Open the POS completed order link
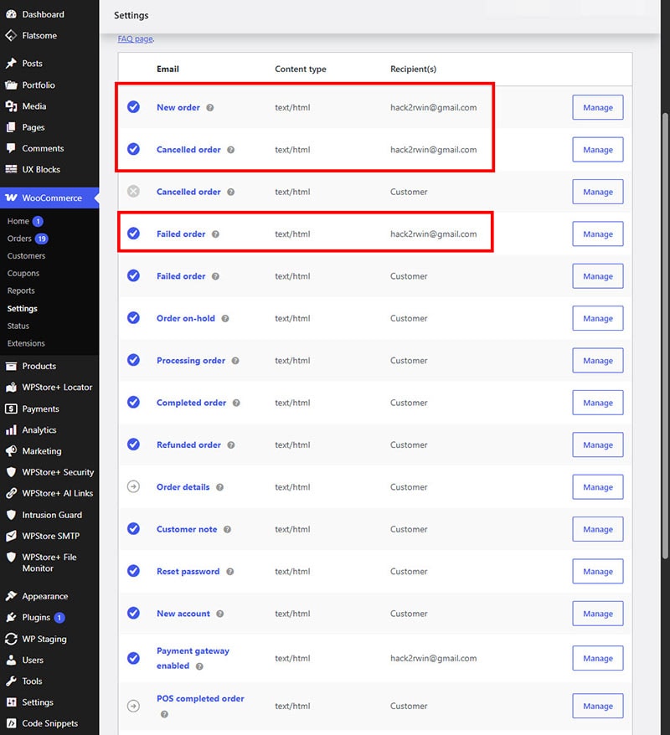 point(200,698)
